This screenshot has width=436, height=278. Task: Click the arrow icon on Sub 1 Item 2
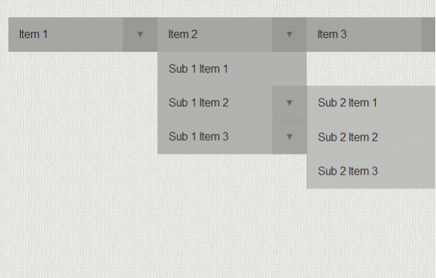click(289, 103)
